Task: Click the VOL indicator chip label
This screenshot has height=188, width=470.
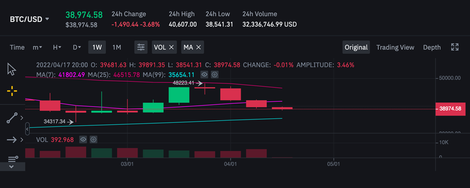Action: (160, 47)
